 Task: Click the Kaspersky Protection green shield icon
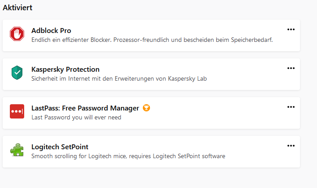click(17, 73)
